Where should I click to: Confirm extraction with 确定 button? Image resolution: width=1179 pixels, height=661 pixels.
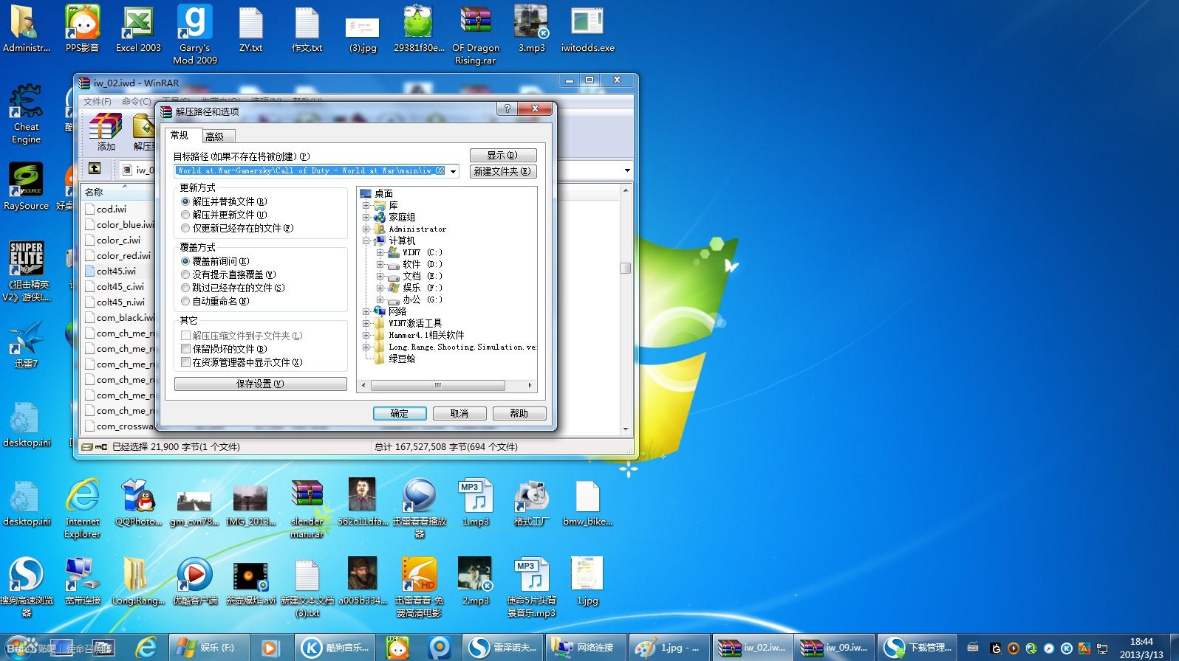(400, 413)
